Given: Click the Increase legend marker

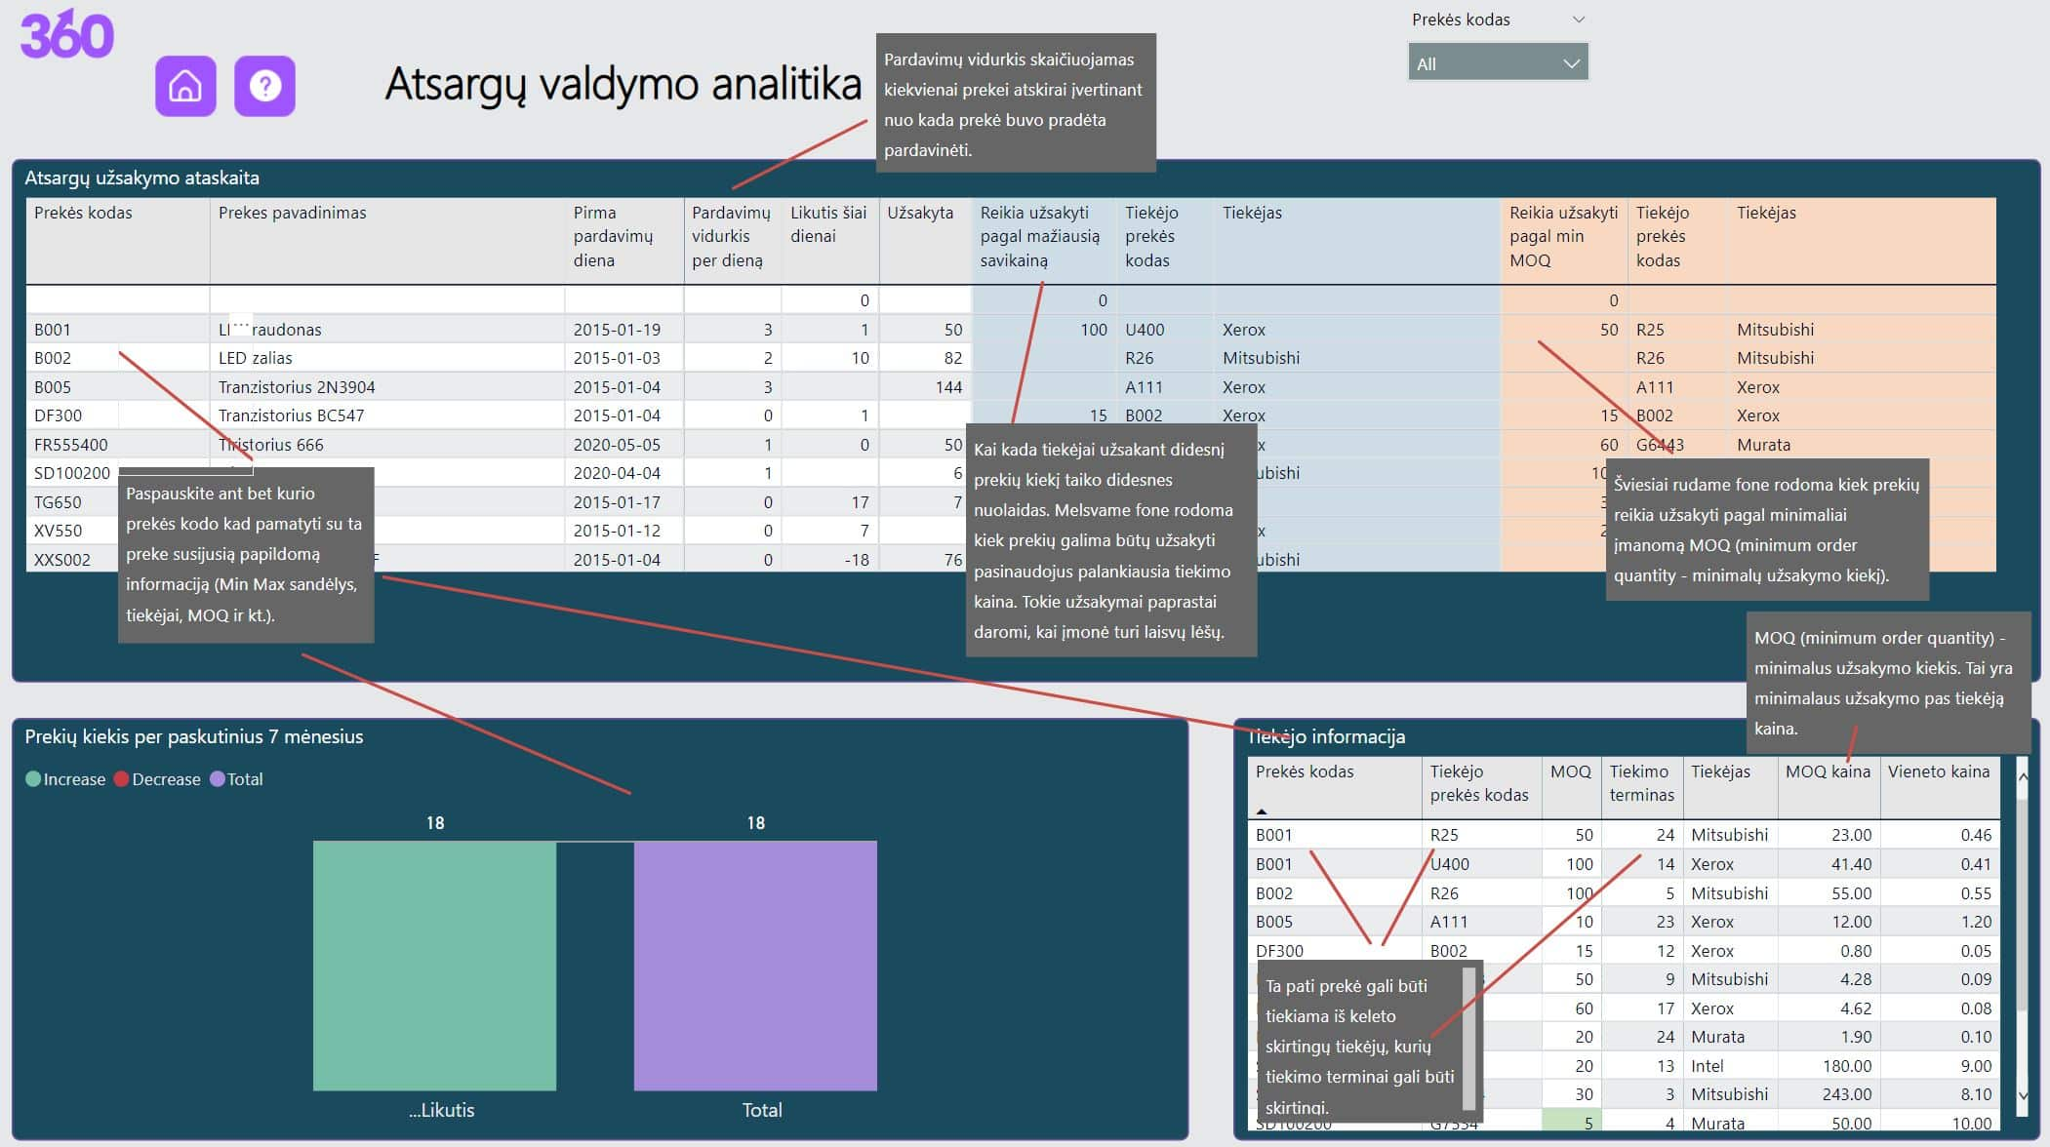Looking at the screenshot, I should (34, 779).
